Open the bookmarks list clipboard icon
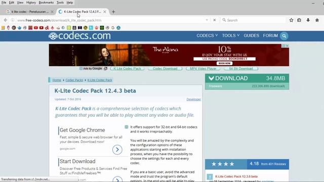 pos(299,20)
